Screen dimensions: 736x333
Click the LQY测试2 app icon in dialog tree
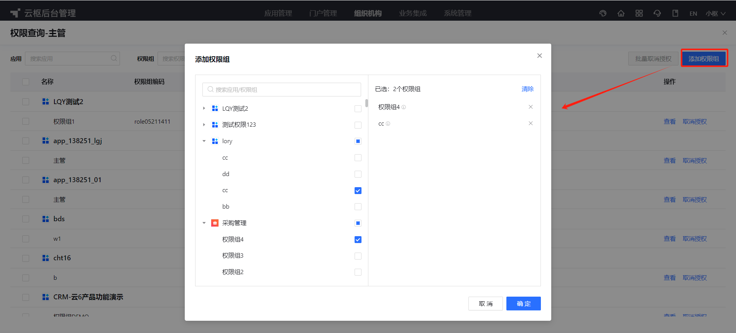point(215,108)
